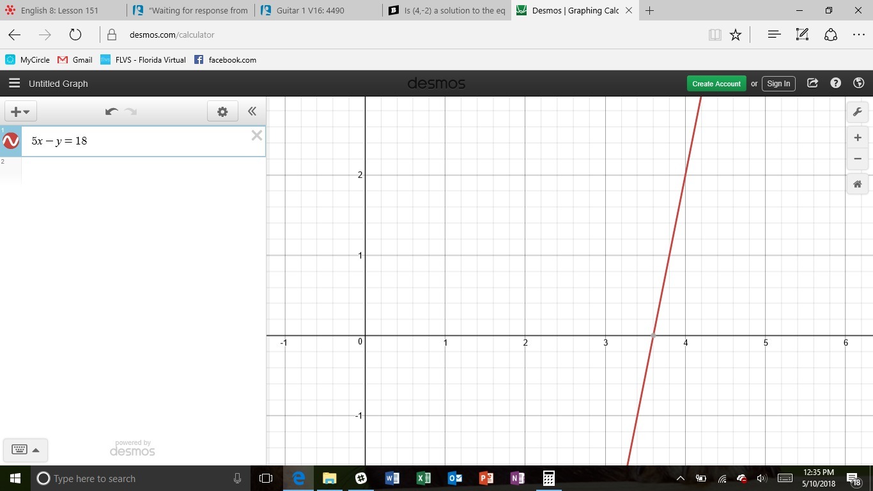
Task: Select the 5x − y = 18 expression field
Action: point(143,141)
